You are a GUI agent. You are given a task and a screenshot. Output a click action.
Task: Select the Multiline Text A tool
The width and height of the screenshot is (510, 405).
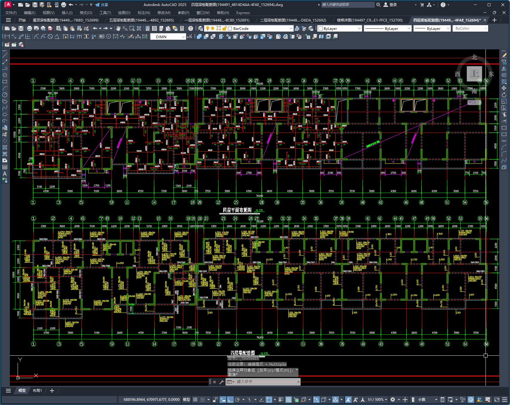pyautogui.click(x=5, y=174)
